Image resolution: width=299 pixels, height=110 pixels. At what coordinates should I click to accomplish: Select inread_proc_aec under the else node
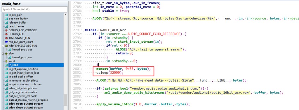[x=22, y=57]
